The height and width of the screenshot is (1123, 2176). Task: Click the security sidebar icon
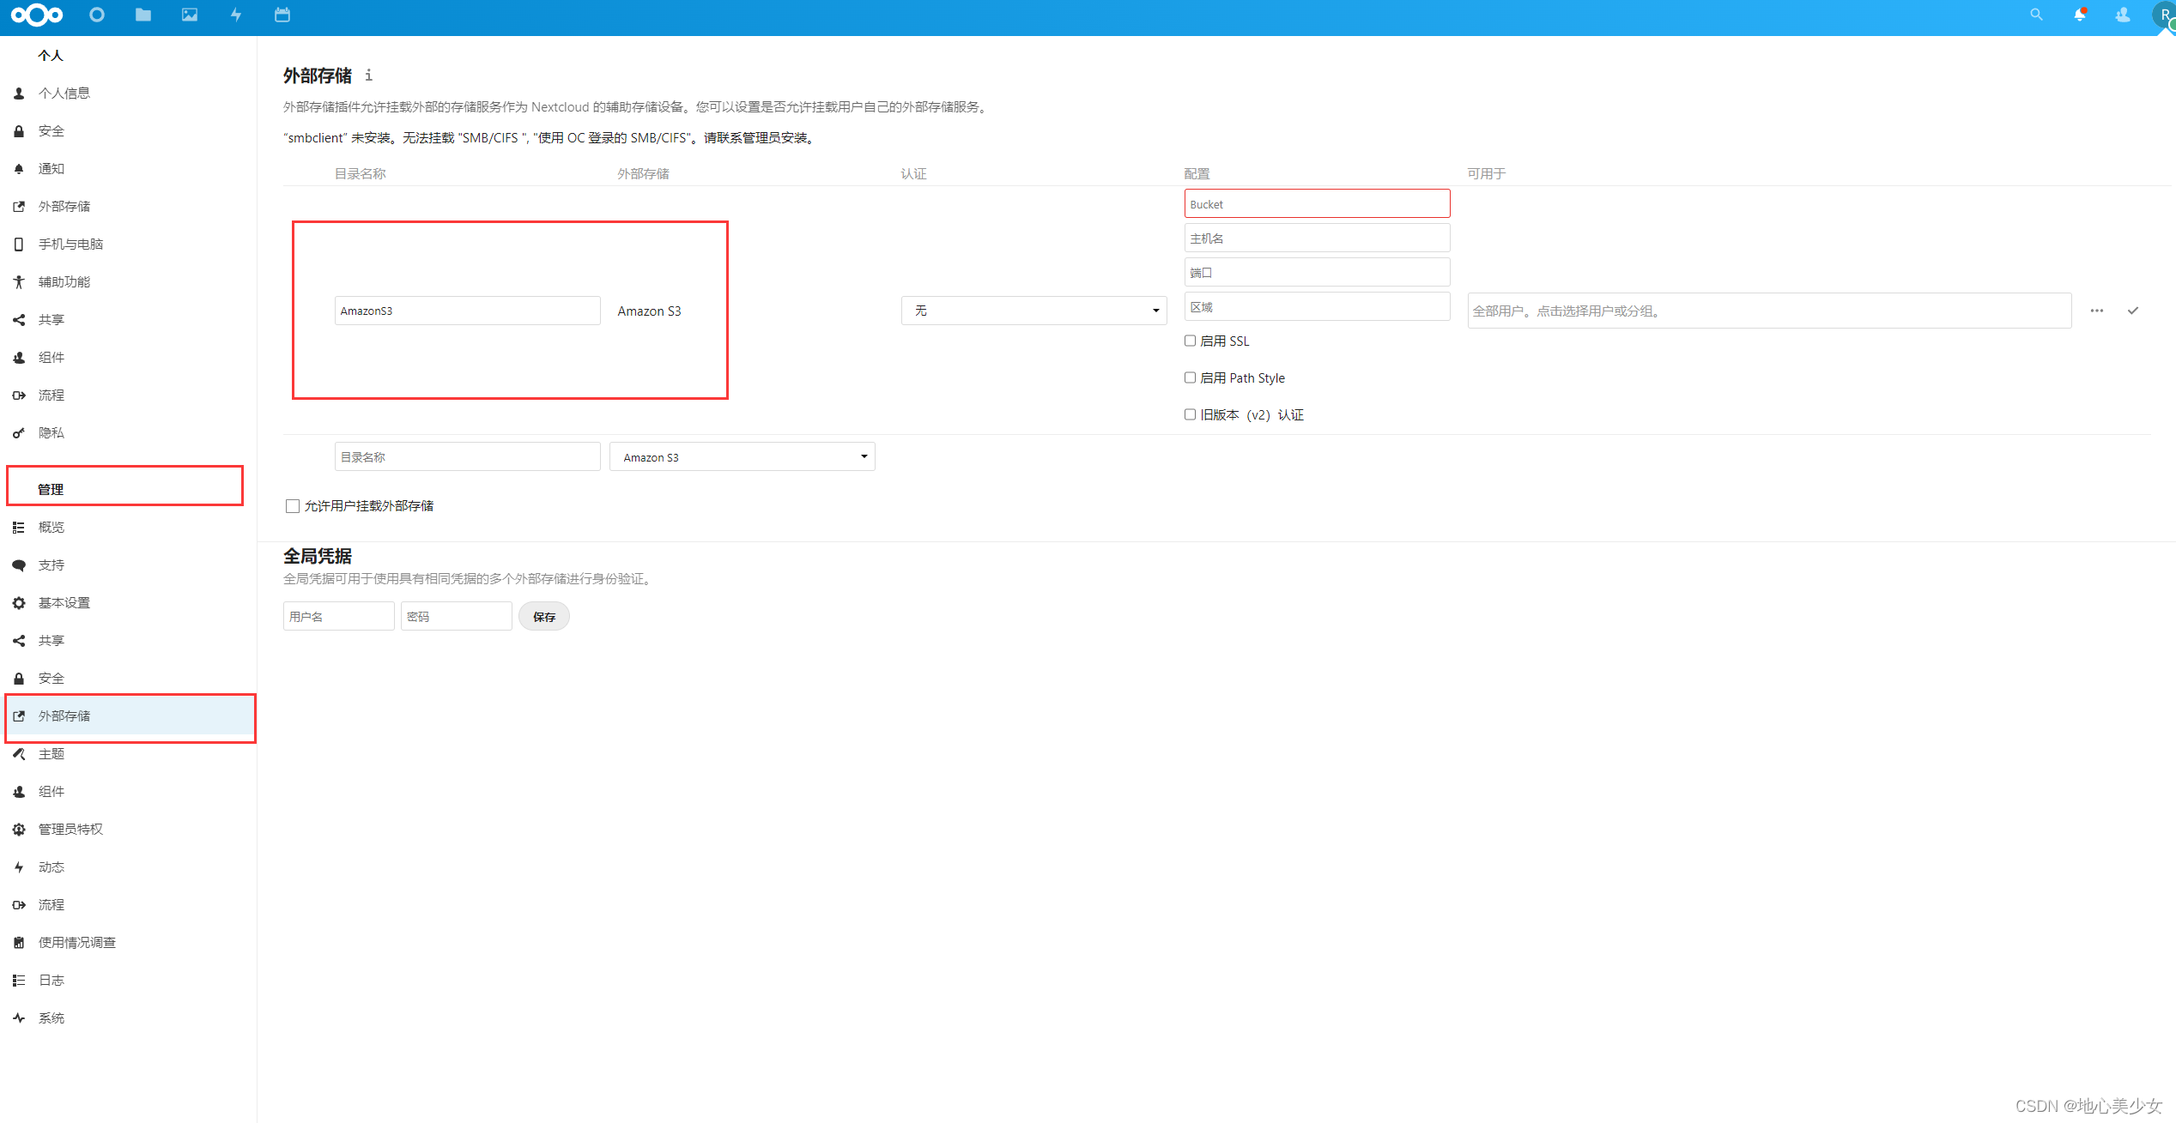click(19, 132)
